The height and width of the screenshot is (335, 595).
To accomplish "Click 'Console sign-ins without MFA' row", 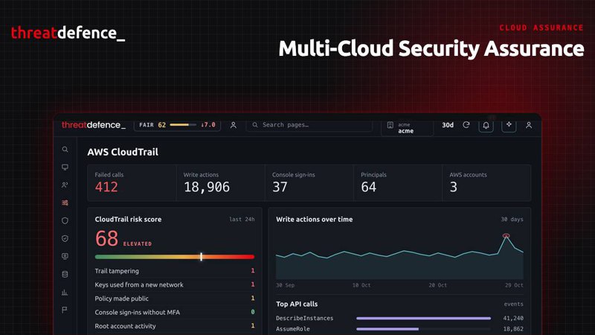I will tap(175, 312).
